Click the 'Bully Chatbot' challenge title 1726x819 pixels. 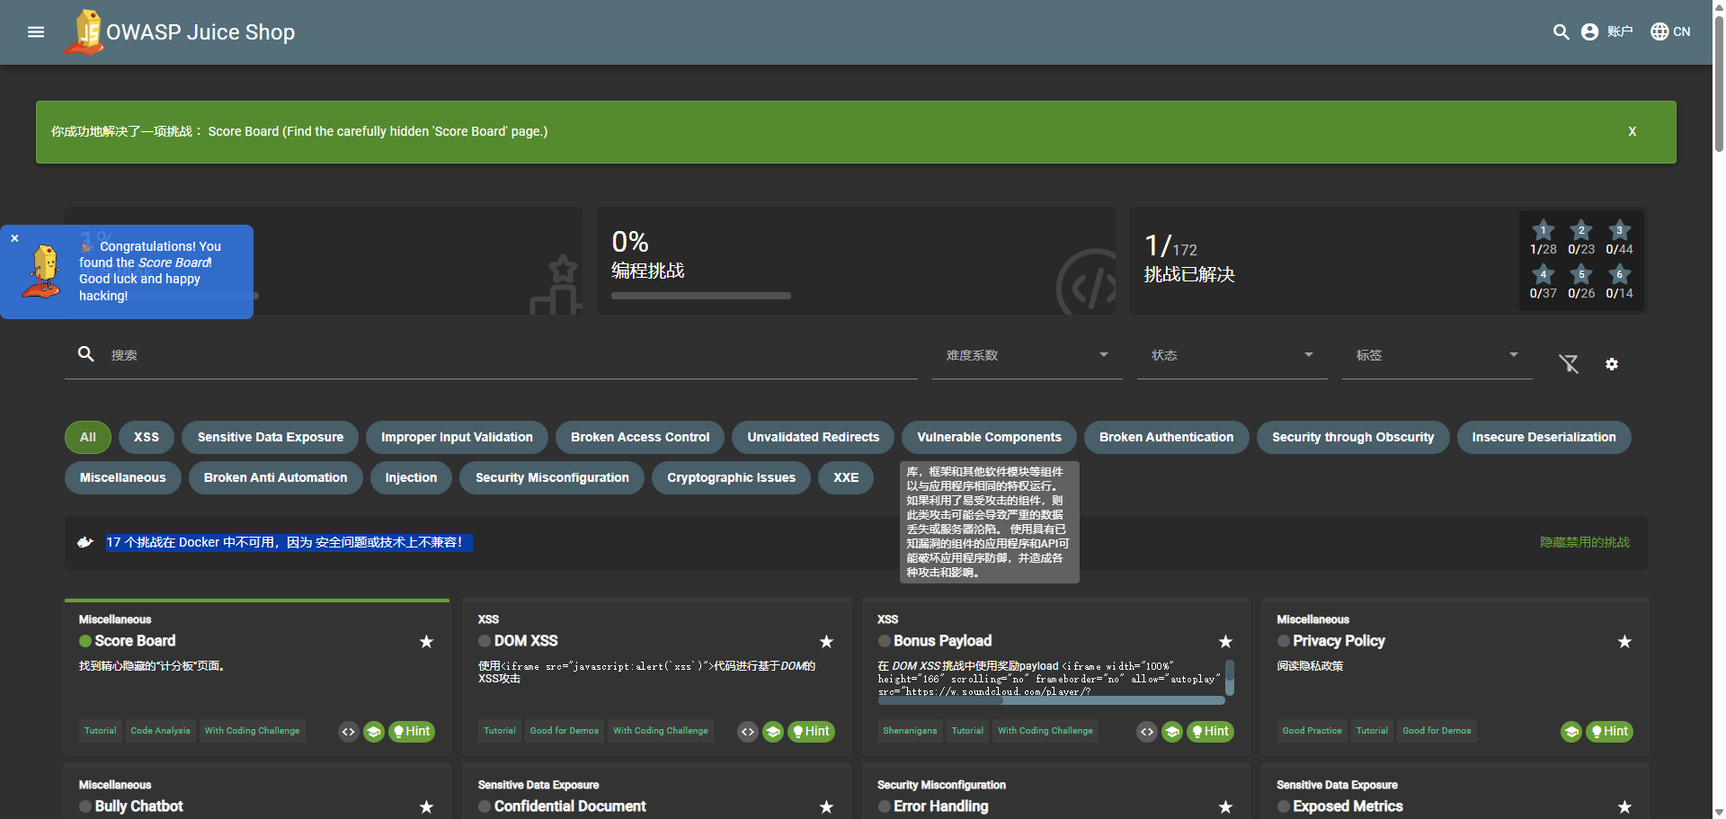[x=139, y=806]
